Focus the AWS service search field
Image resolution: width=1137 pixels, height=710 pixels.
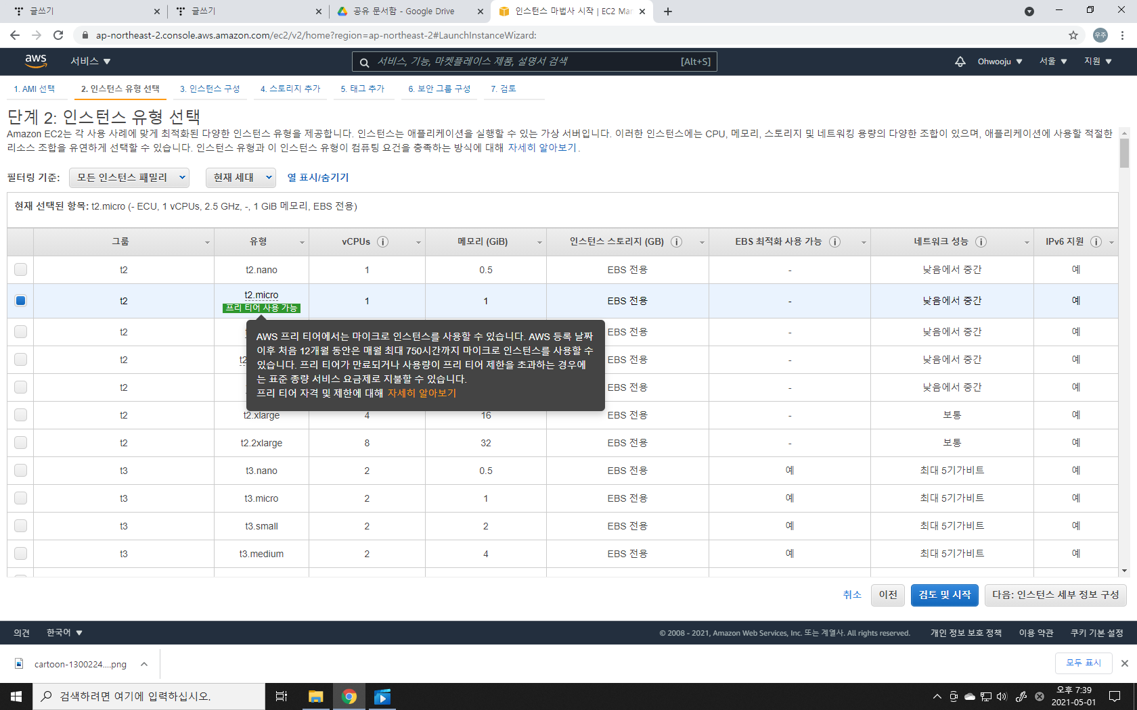tap(535, 62)
